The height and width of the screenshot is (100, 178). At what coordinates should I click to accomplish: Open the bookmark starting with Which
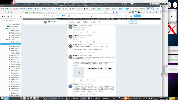(15, 84)
